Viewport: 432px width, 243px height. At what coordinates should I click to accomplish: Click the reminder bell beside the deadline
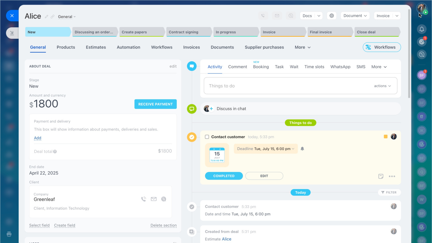[302, 149]
